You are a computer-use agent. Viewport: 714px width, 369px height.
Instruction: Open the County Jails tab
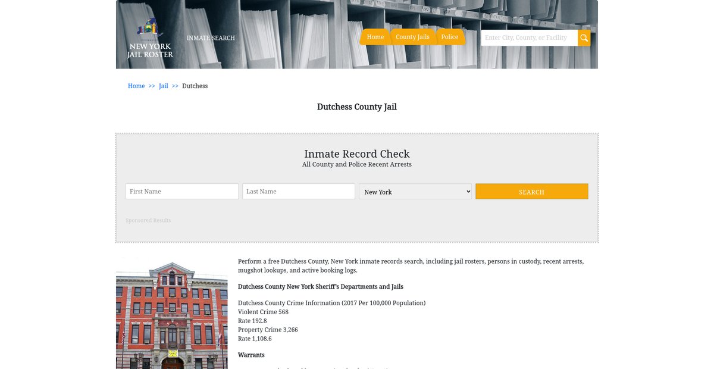(x=412, y=37)
